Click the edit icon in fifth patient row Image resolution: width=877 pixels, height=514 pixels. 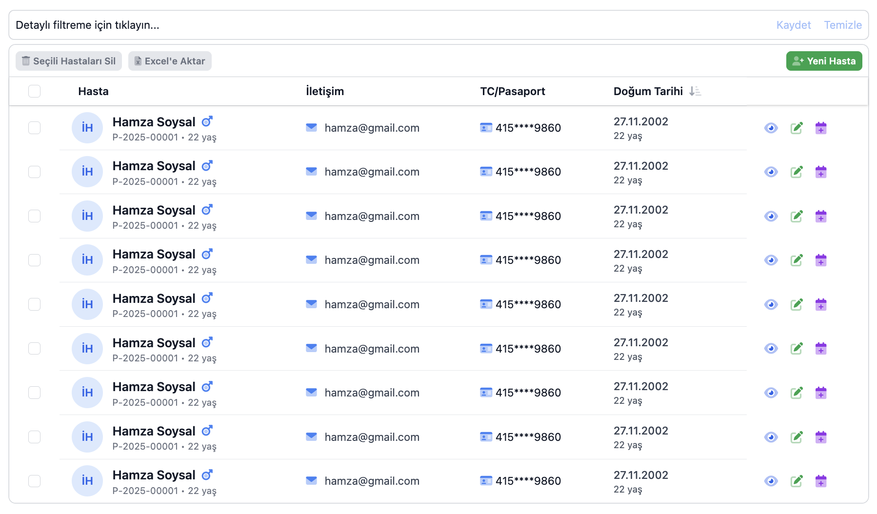pos(796,305)
